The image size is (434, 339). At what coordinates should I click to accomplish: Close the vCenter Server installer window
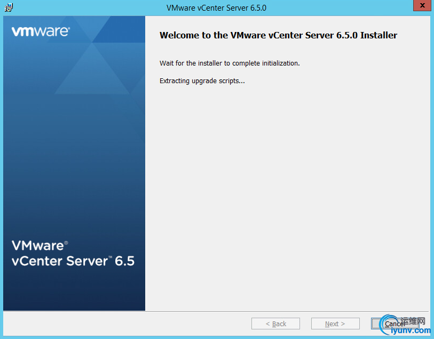click(422, 5)
